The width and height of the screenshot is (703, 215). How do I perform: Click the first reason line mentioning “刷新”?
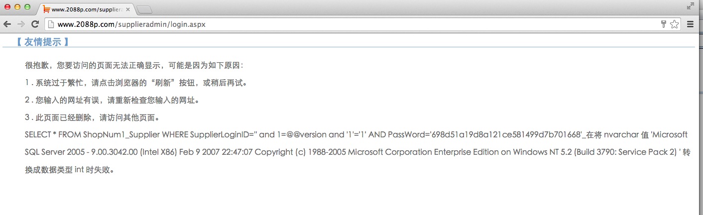[x=135, y=83]
